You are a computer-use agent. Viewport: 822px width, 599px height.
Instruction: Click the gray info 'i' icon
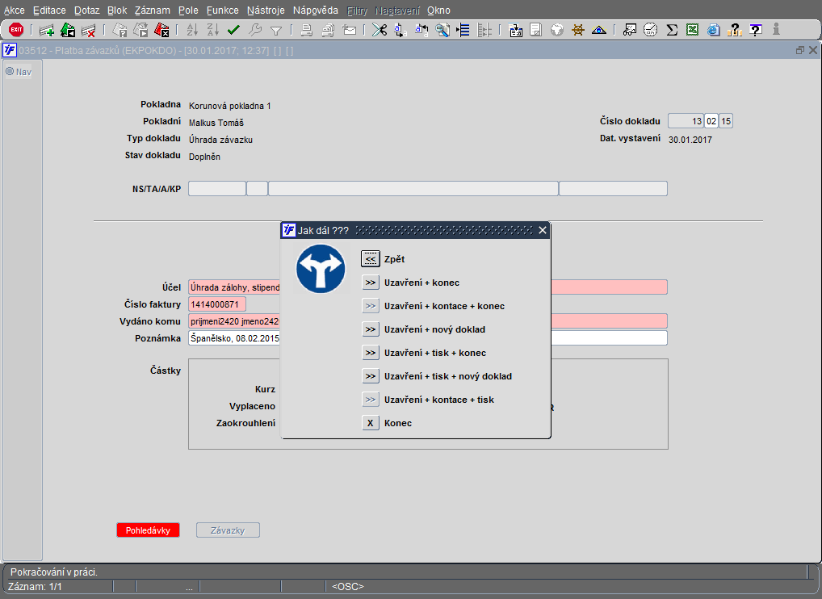point(777,30)
